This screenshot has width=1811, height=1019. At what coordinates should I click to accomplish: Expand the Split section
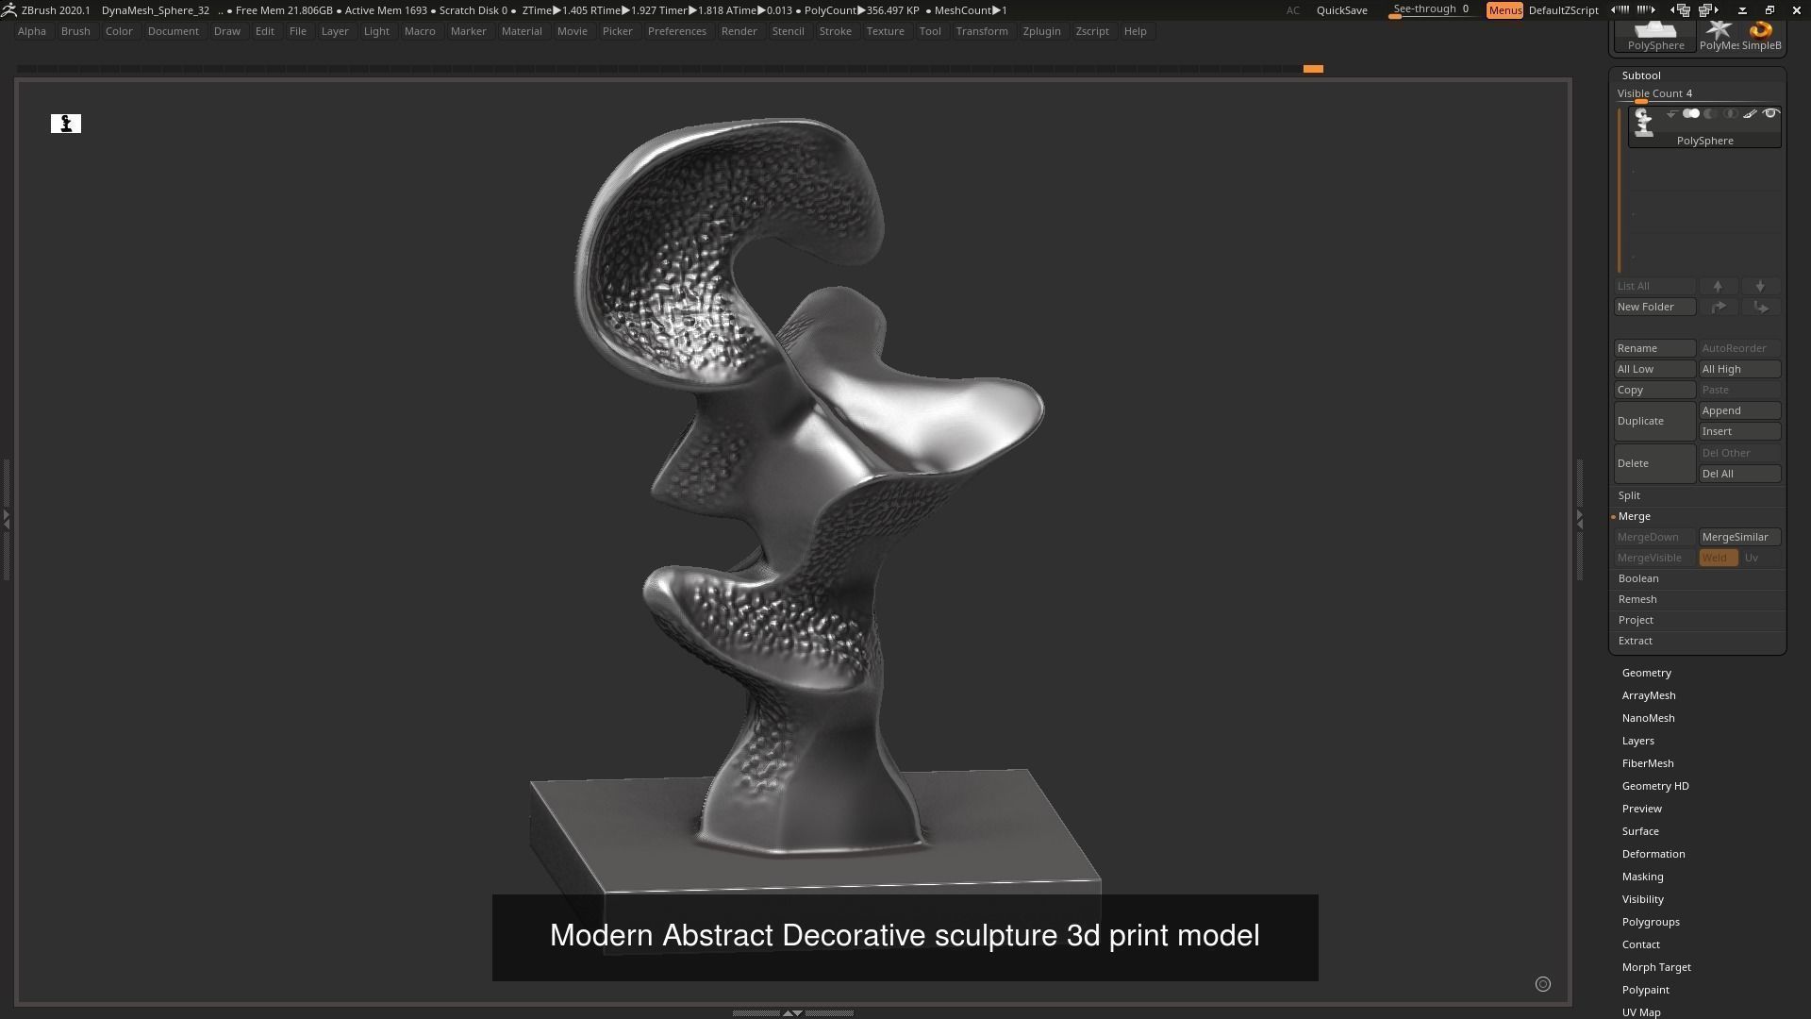(x=1629, y=495)
